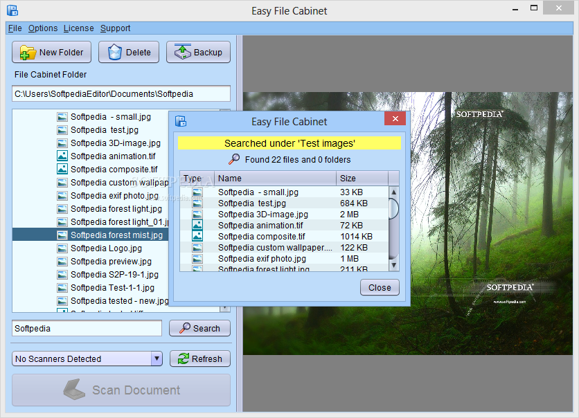
Task: Click the Size column header in results
Action: (362, 178)
